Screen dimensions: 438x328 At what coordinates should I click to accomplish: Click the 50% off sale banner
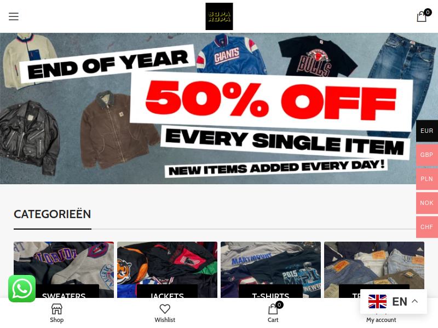click(x=219, y=108)
